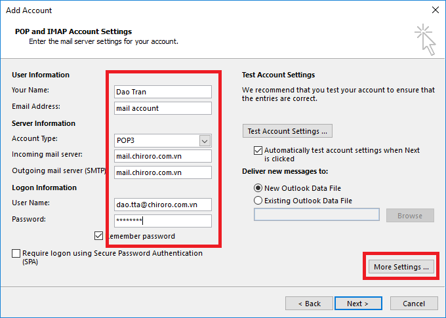Image resolution: width=446 pixels, height=318 pixels.
Task: Uncheck Automatically test account settings option
Action: [x=258, y=150]
